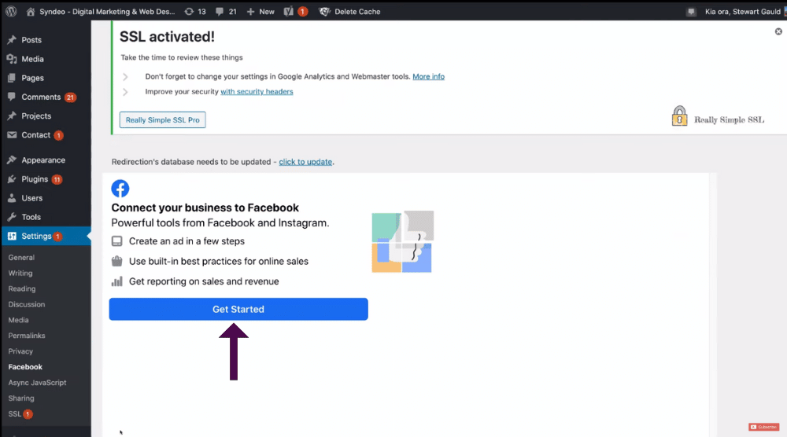Open Discussion settings submenu

pos(27,304)
